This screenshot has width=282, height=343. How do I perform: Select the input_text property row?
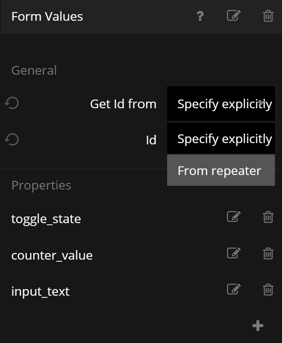pyautogui.click(x=40, y=291)
